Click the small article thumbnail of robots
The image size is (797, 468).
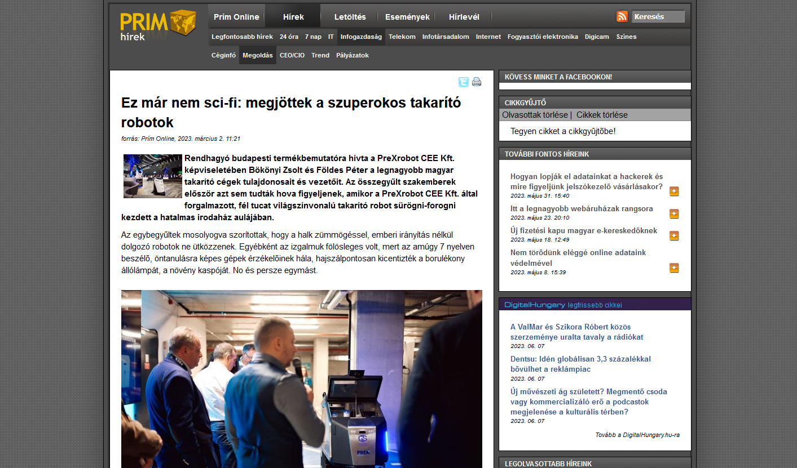(x=153, y=176)
